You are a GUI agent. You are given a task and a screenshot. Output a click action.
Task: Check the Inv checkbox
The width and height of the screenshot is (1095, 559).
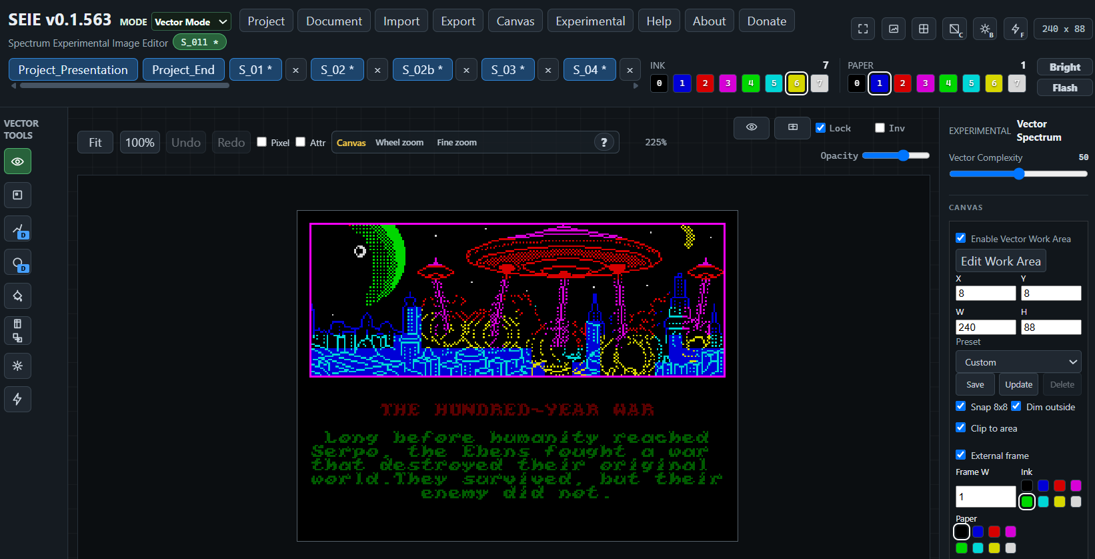point(880,128)
